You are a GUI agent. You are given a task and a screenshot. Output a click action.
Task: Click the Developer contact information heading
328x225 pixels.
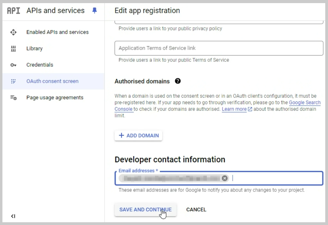(170, 159)
